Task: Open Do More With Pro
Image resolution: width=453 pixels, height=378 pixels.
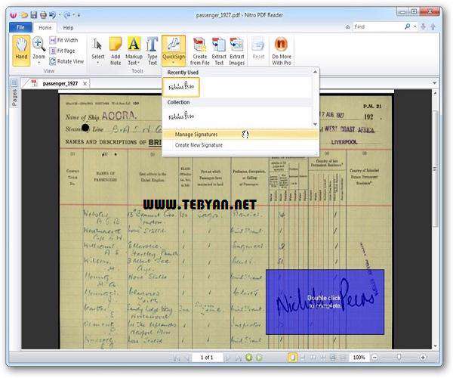Action: point(282,51)
